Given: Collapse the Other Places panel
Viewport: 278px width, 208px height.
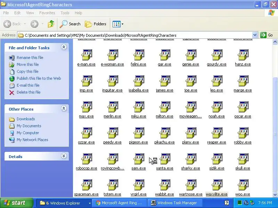Looking at the screenshot, I should (x=64, y=109).
